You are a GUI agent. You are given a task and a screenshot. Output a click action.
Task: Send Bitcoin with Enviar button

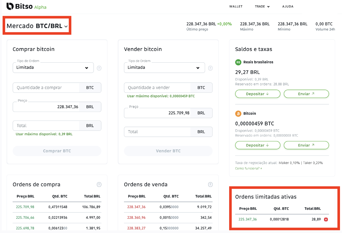click(306, 145)
